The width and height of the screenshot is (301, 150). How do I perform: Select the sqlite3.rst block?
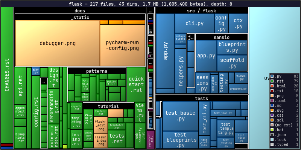coord(111,83)
